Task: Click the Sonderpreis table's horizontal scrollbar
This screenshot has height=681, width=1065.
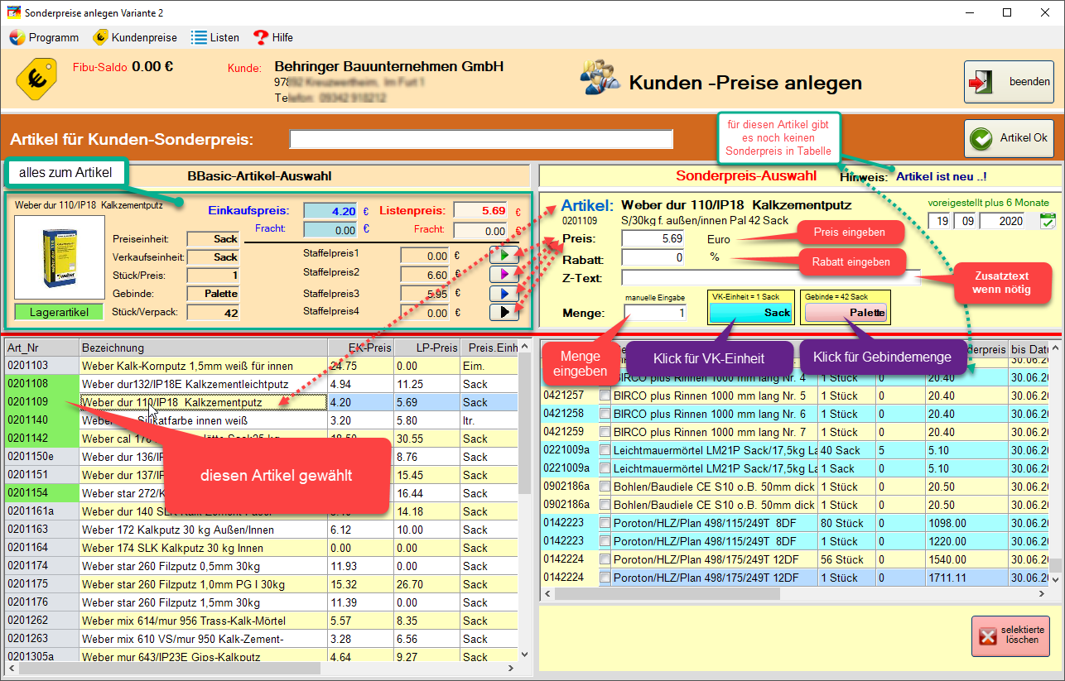Action: click(x=795, y=593)
